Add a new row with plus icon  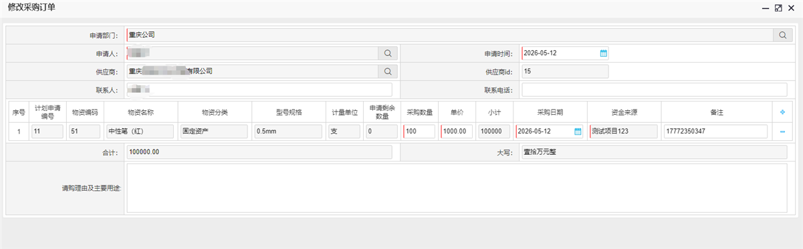(x=782, y=113)
